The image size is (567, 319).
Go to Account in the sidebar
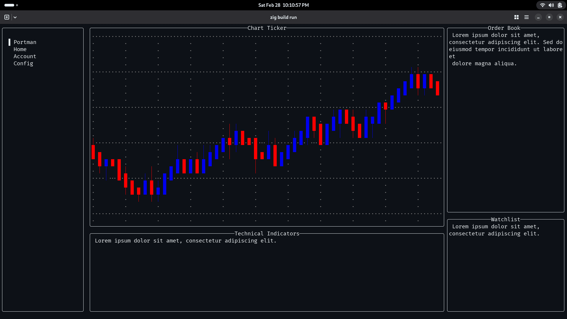coord(25,56)
